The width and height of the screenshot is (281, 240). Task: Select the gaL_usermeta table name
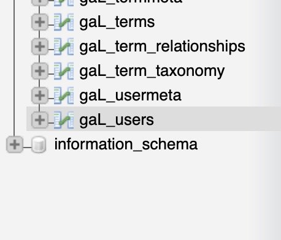130,96
